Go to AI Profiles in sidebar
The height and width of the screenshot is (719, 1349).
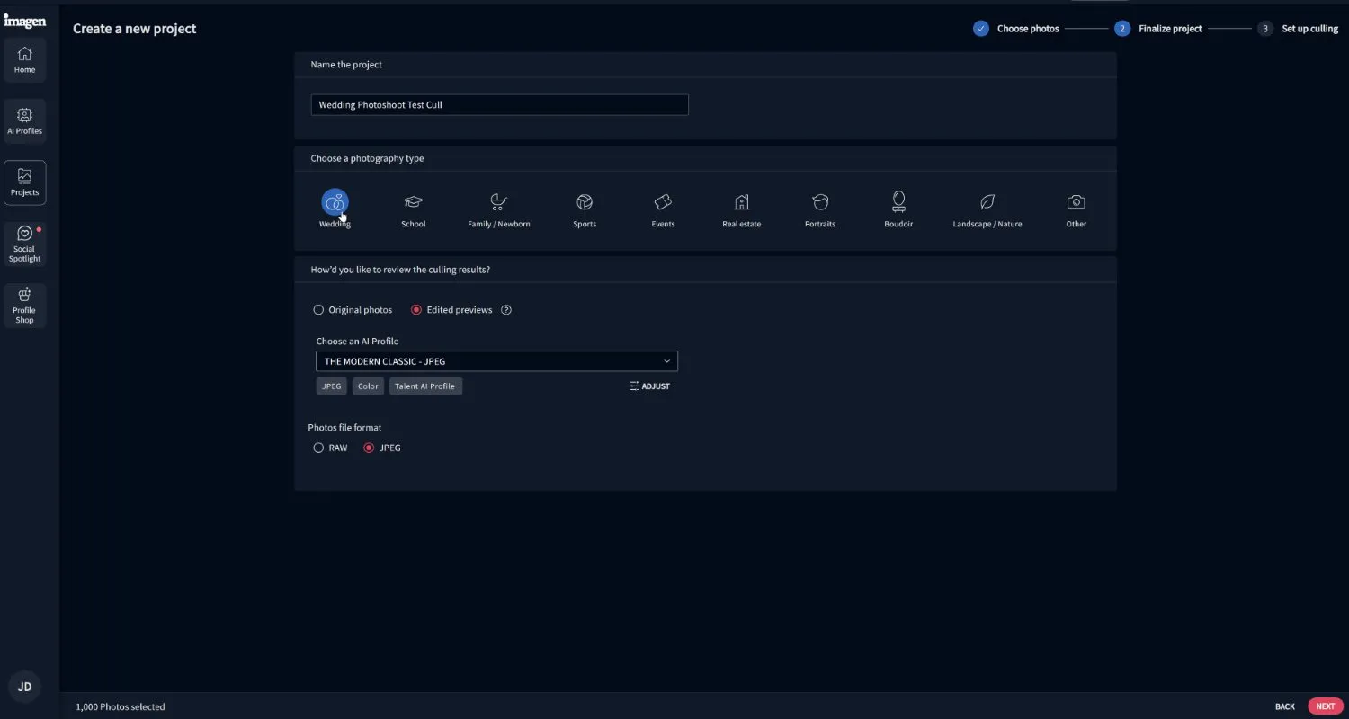point(24,121)
